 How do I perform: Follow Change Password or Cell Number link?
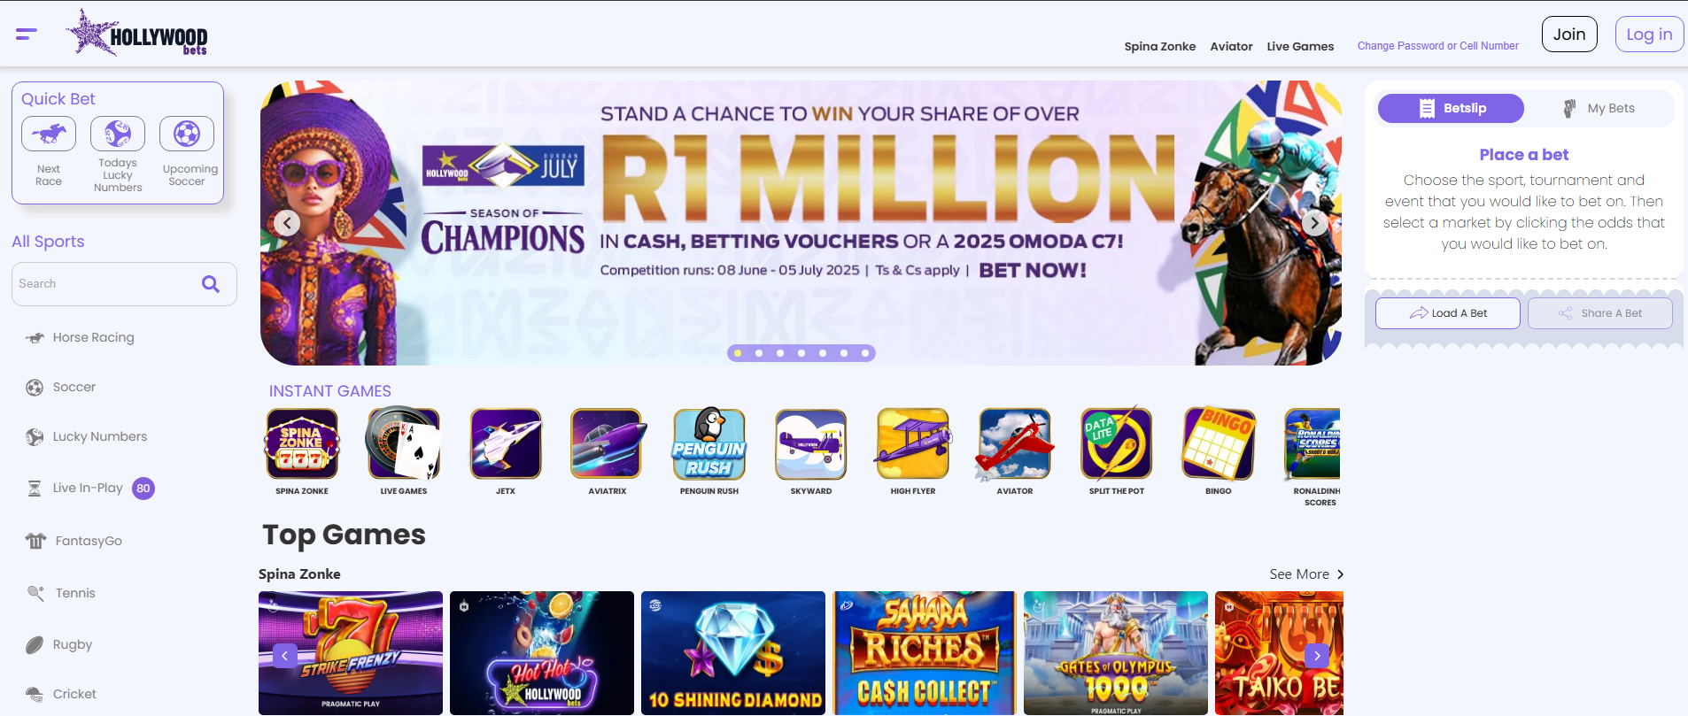(x=1438, y=46)
